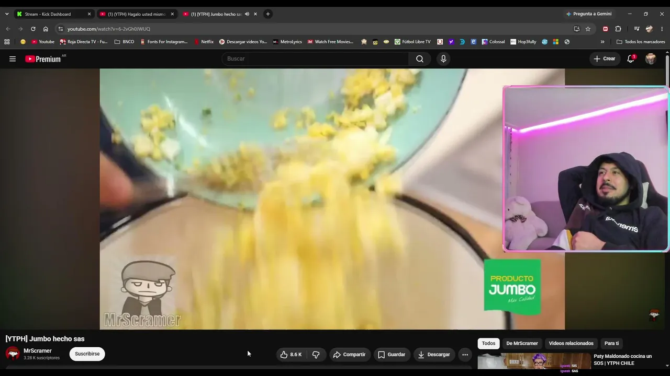Open the Yahoo bookmark icon
Image resolution: width=670 pixels, height=376 pixels.
(x=451, y=42)
